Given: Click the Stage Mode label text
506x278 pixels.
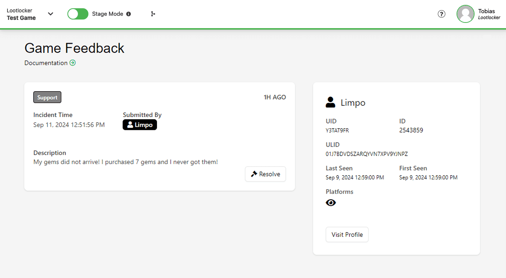Looking at the screenshot, I should click(x=107, y=14).
